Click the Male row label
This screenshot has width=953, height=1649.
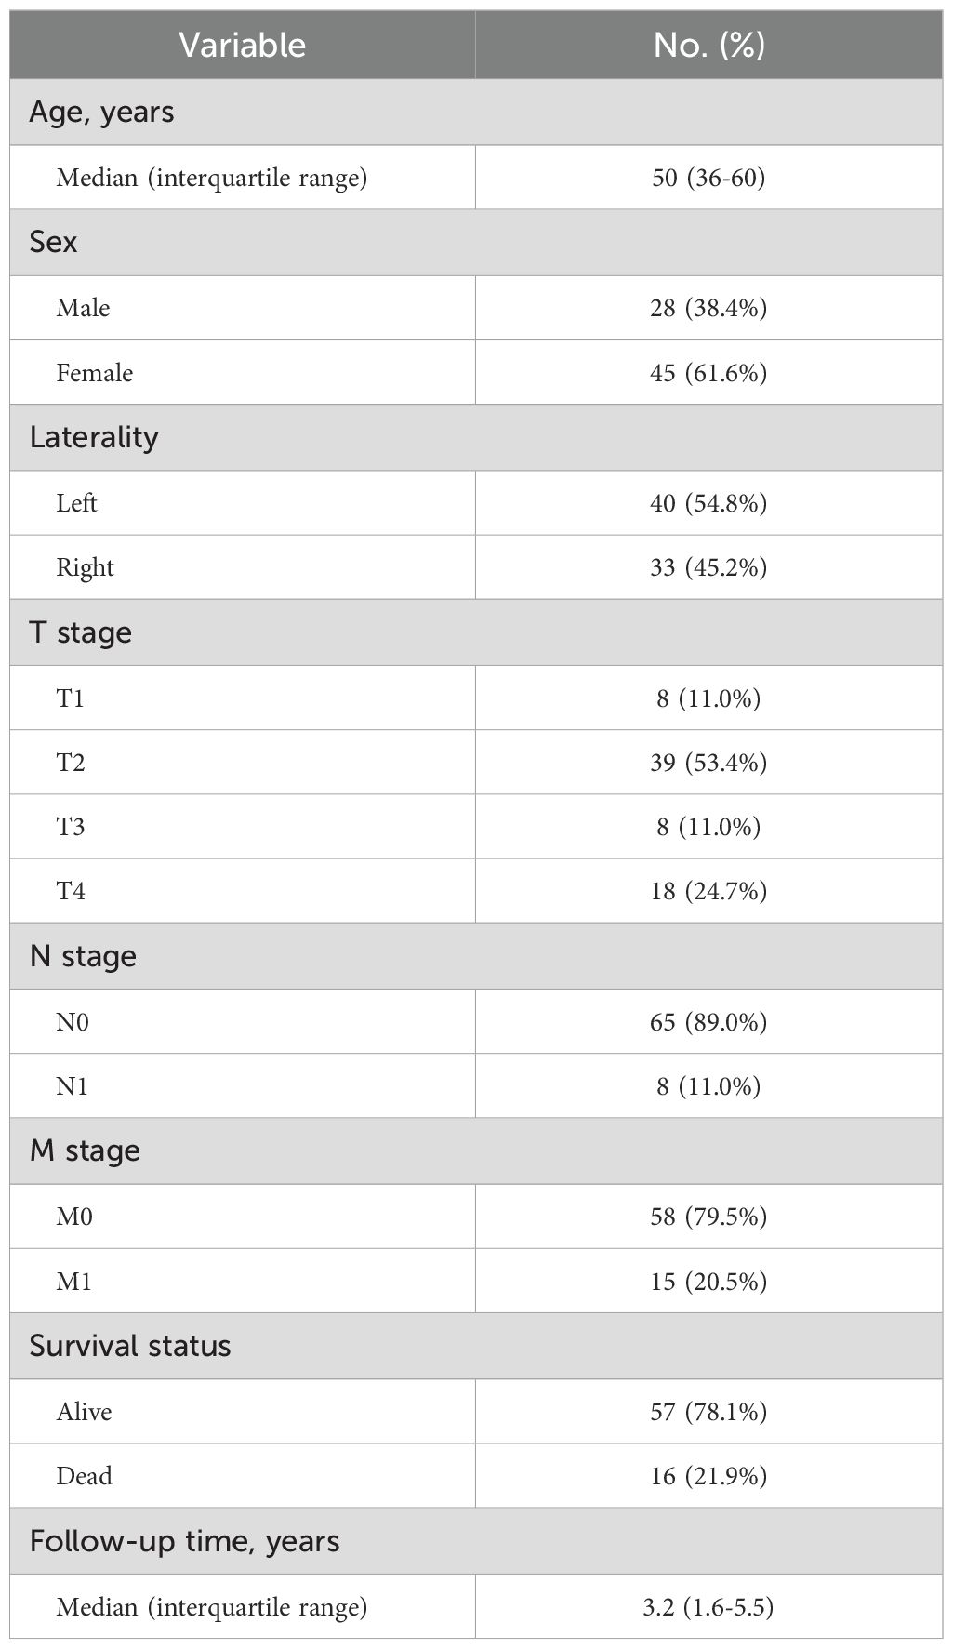[83, 308]
